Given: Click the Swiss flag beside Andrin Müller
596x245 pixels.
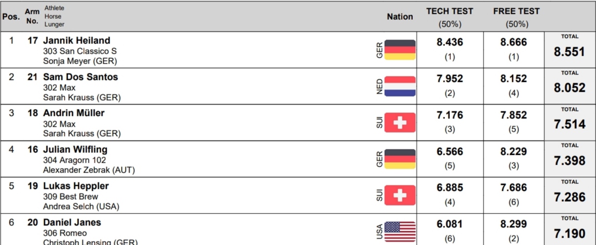Looking at the screenshot, I should pyautogui.click(x=400, y=123).
